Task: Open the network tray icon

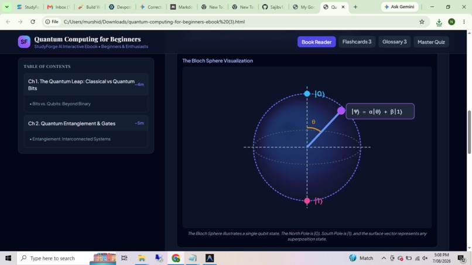Action: coord(417,258)
